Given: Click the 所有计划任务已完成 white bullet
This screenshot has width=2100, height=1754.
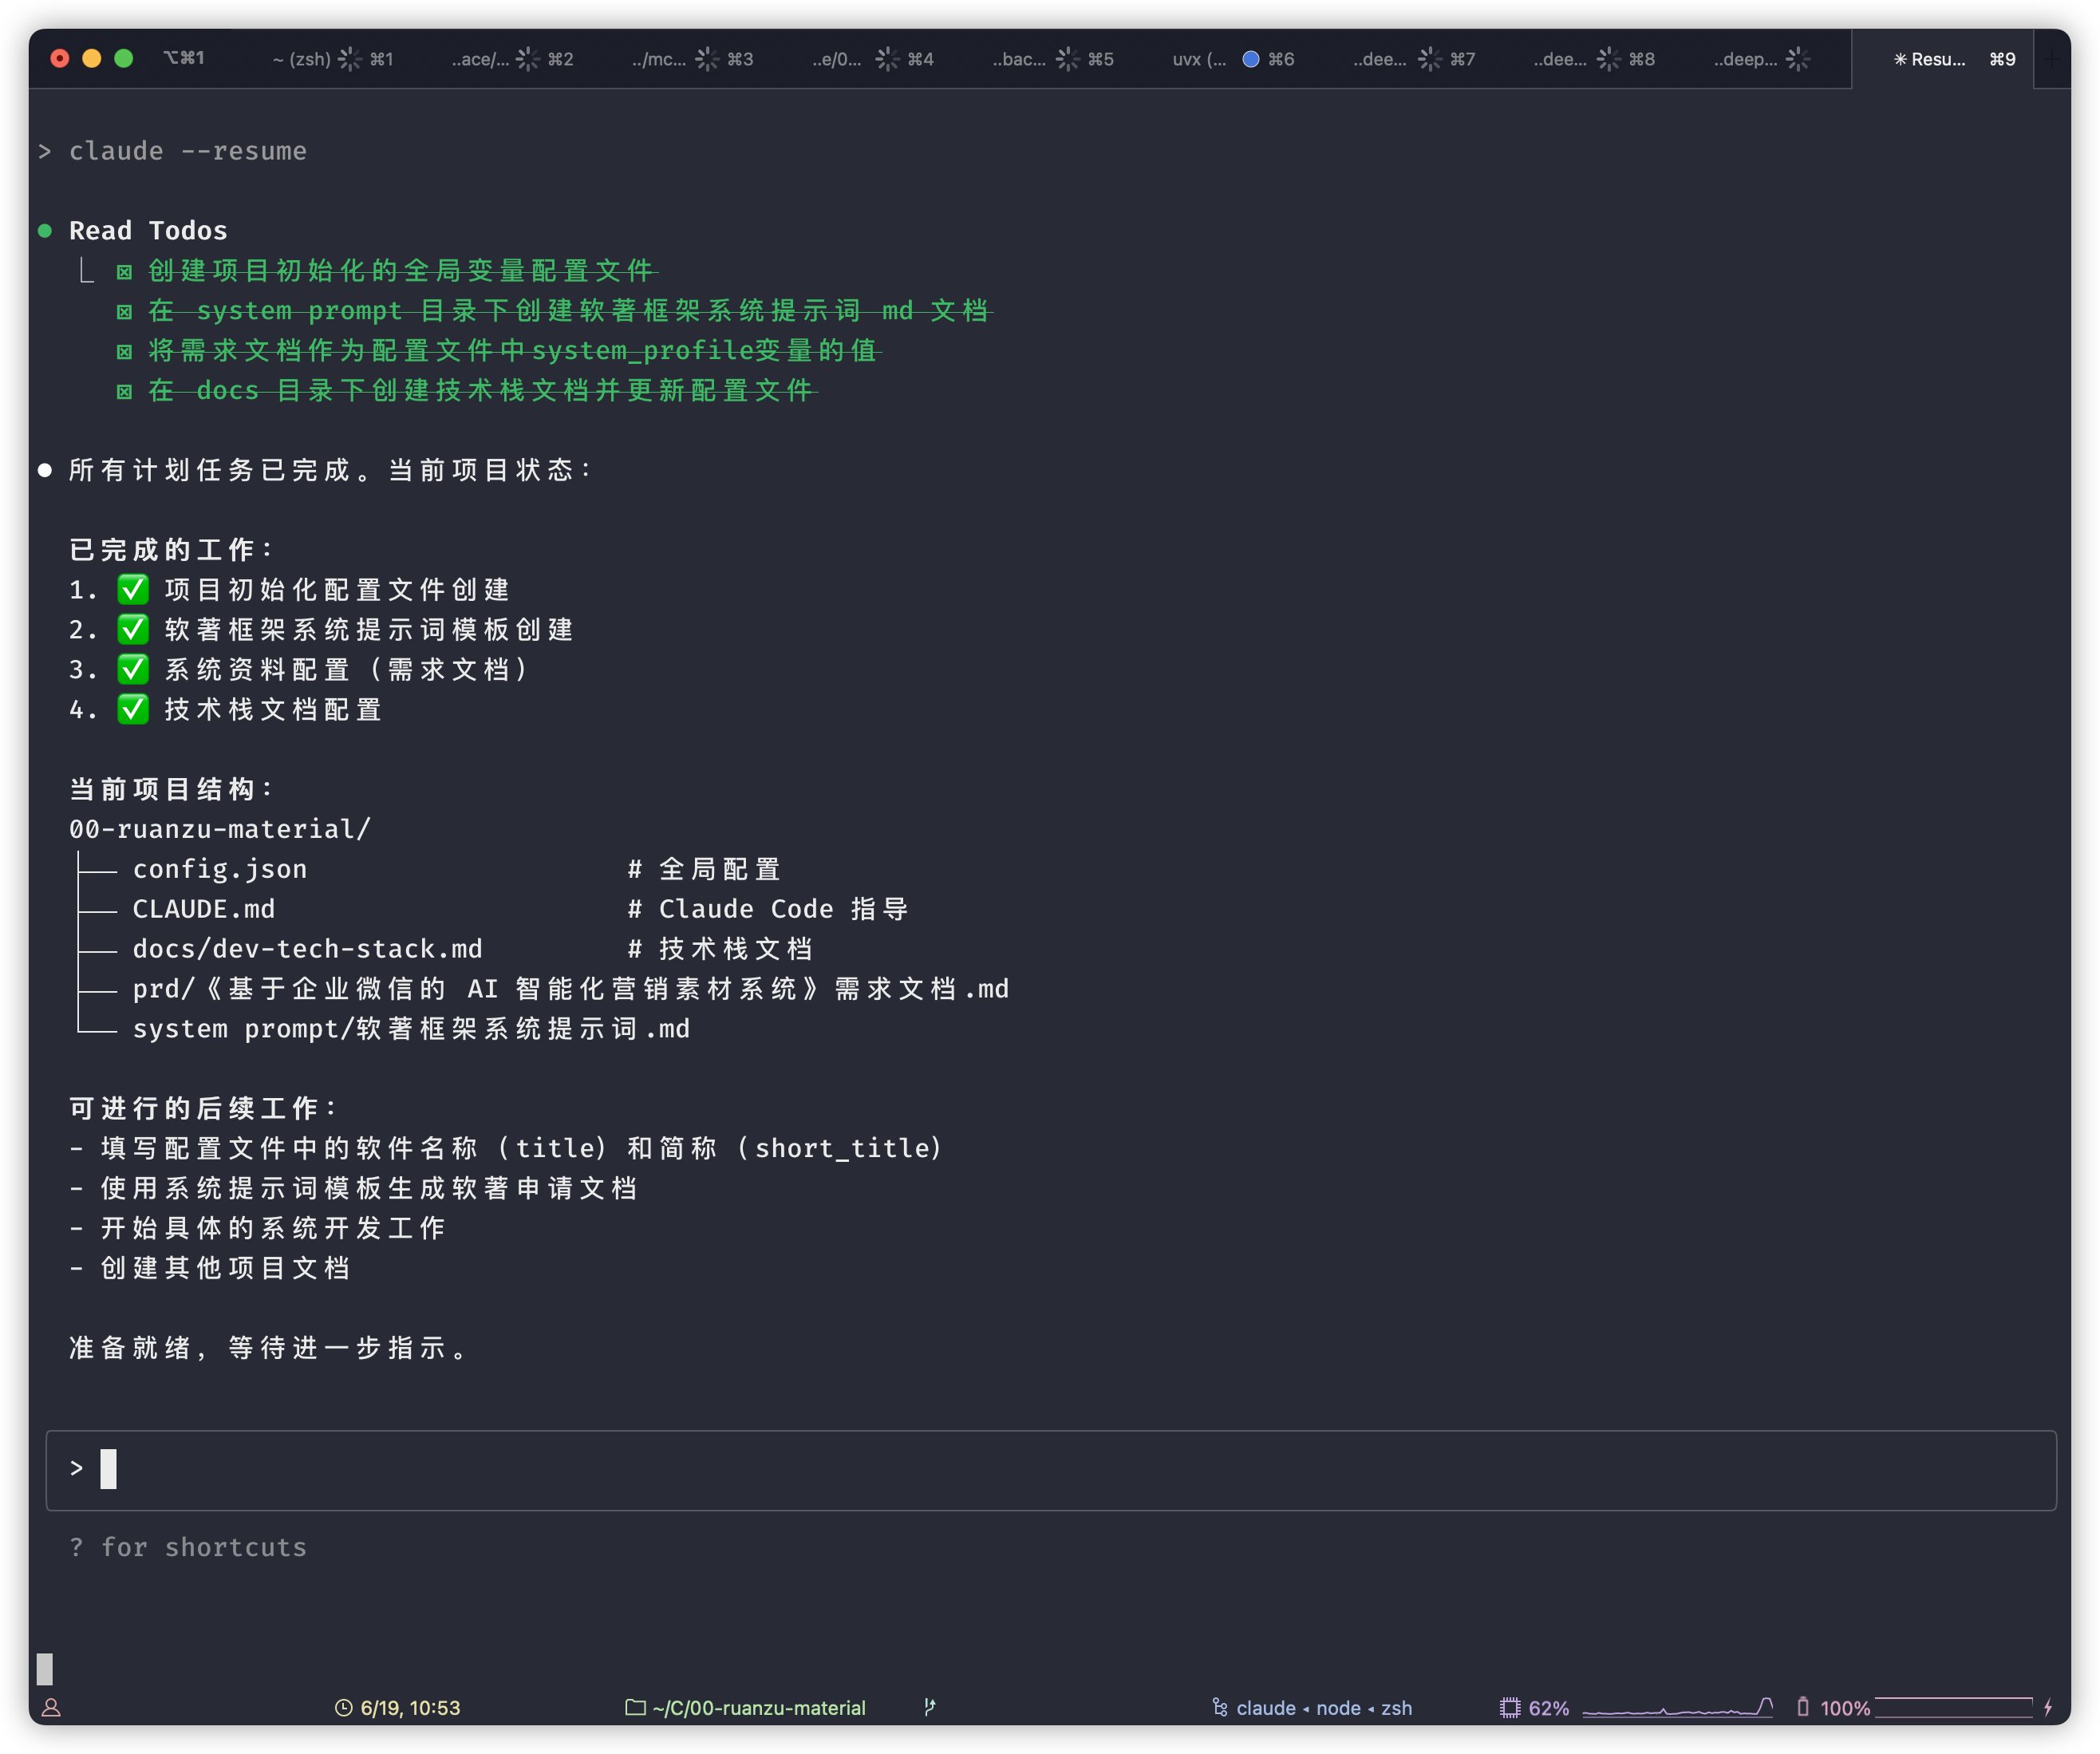Looking at the screenshot, I should pyautogui.click(x=45, y=470).
